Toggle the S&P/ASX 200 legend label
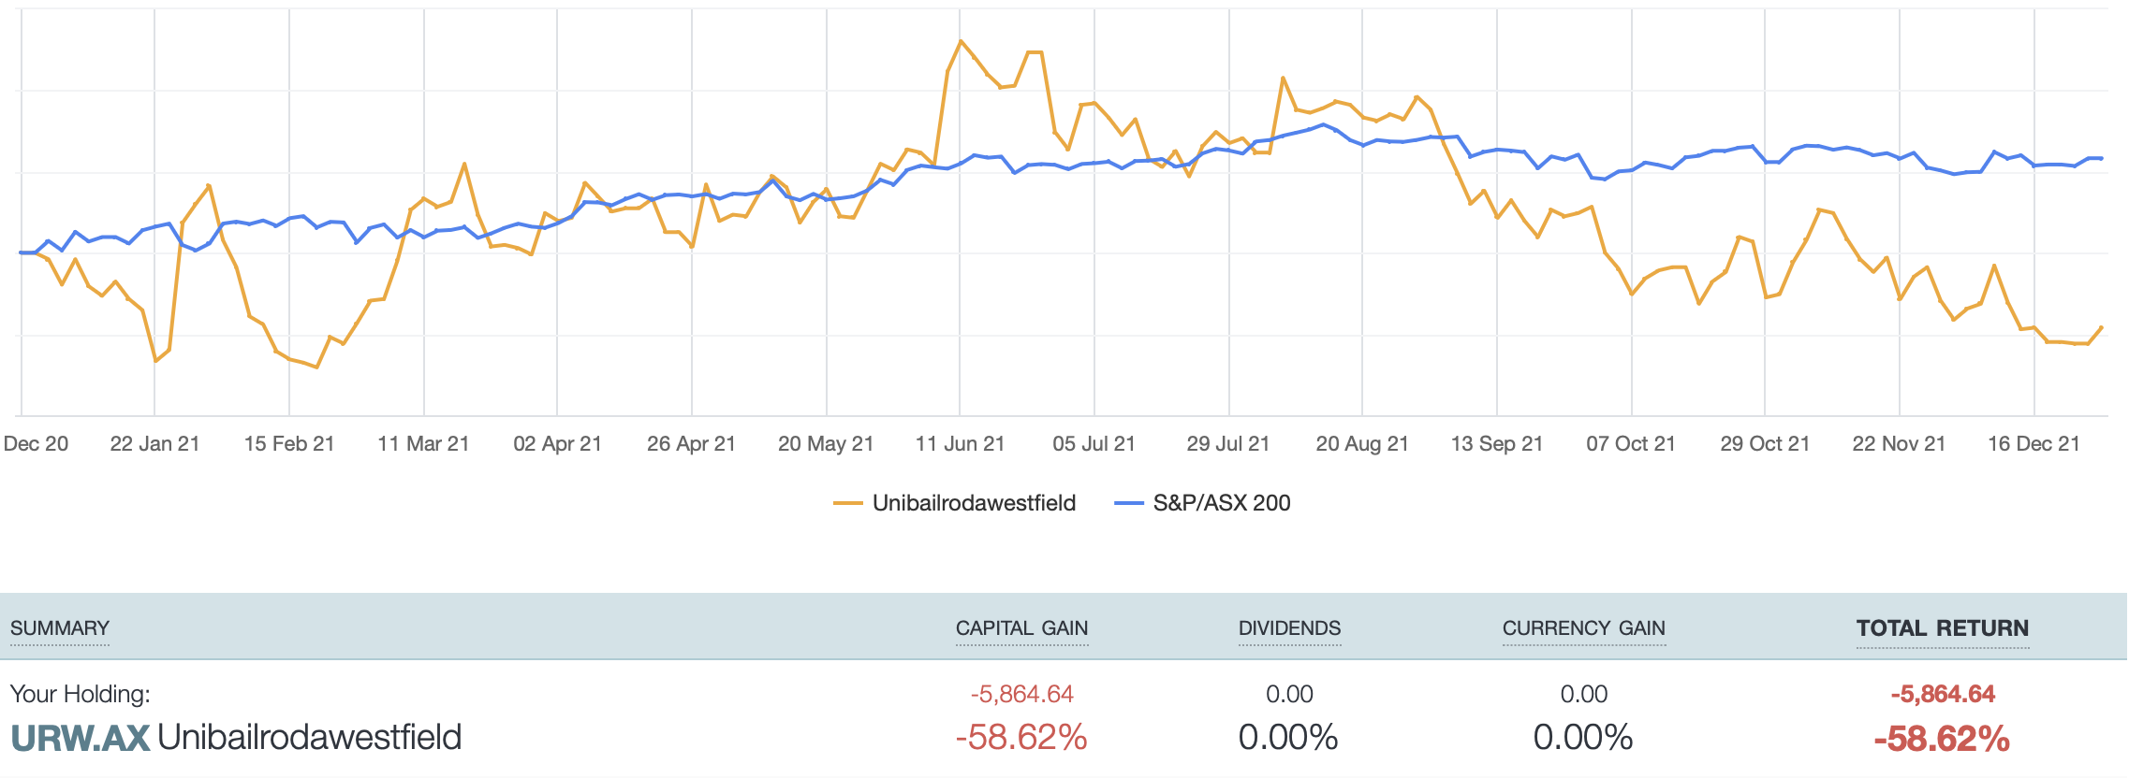 tap(1221, 503)
